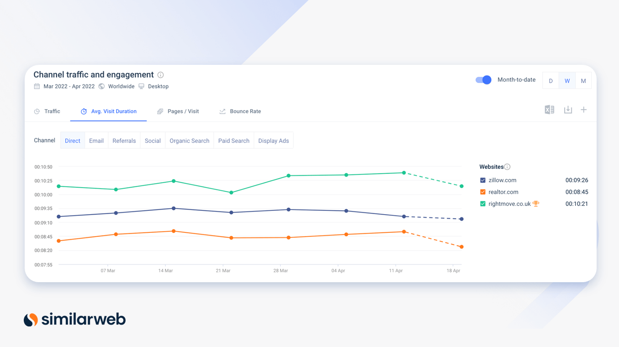
Task: Click the 07 Mar x-axis label
Action: [108, 271]
